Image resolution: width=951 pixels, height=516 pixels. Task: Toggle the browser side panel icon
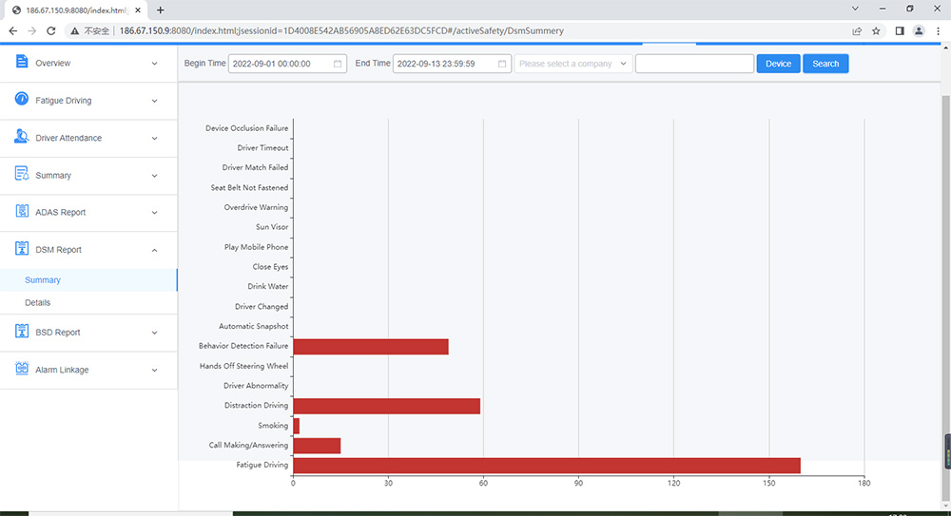900,31
